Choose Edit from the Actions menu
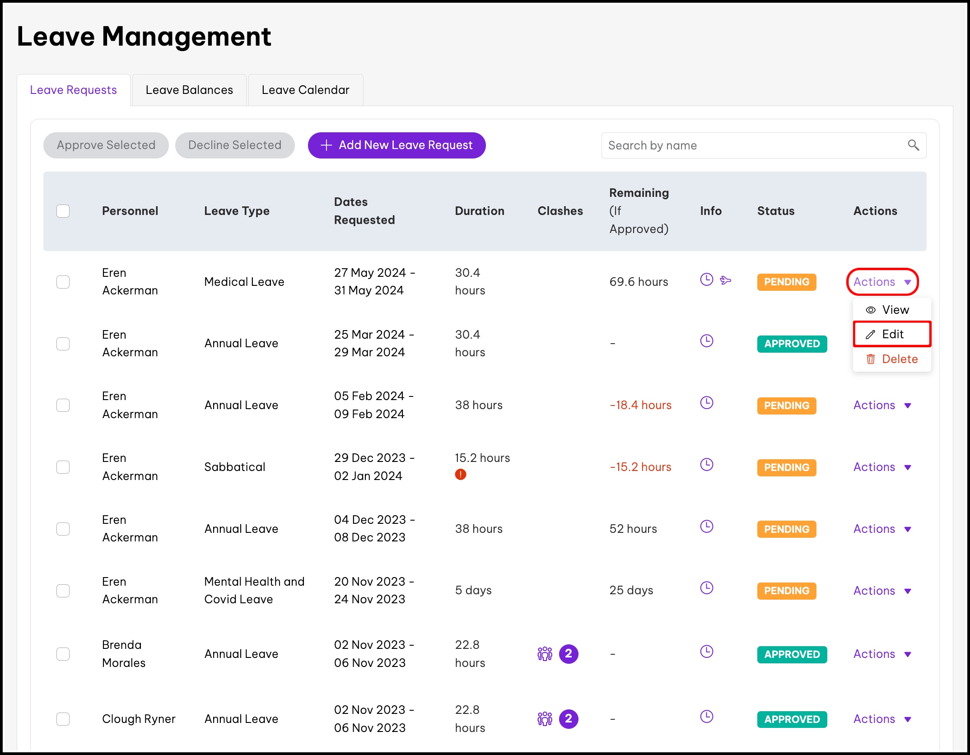The width and height of the screenshot is (970, 755). tap(892, 334)
